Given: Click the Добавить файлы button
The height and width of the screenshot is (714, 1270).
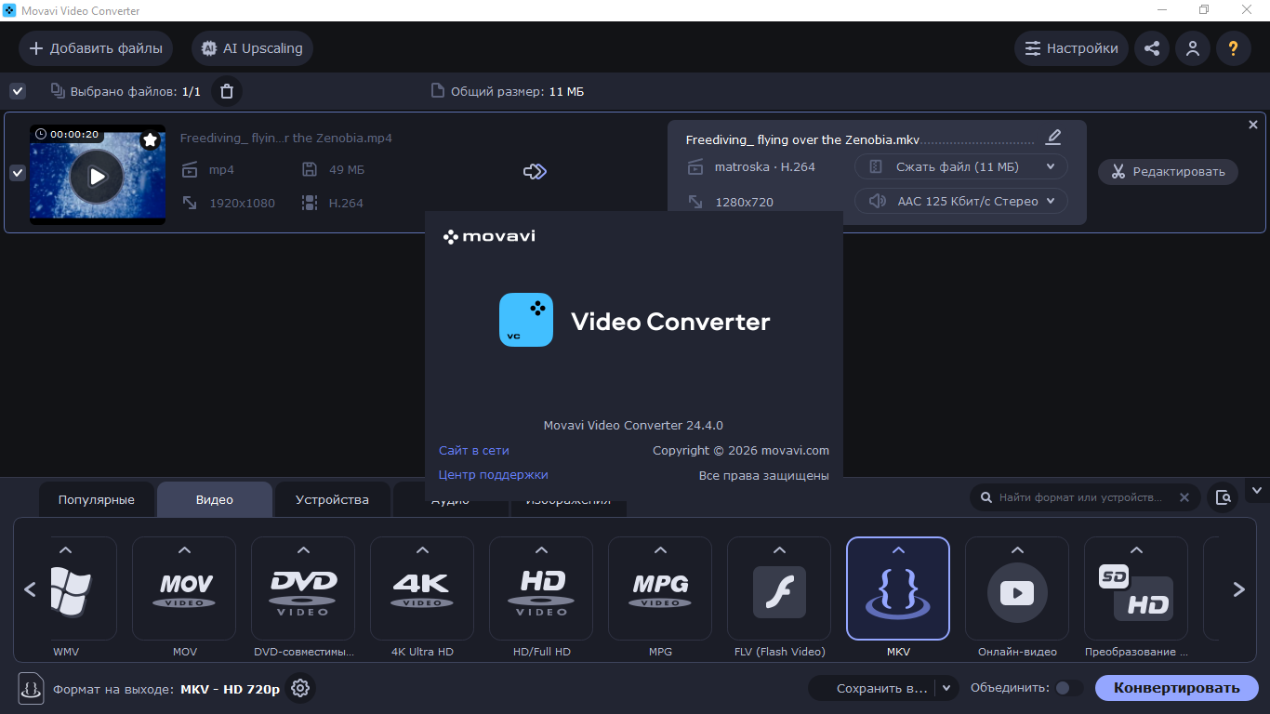Looking at the screenshot, I should (96, 48).
